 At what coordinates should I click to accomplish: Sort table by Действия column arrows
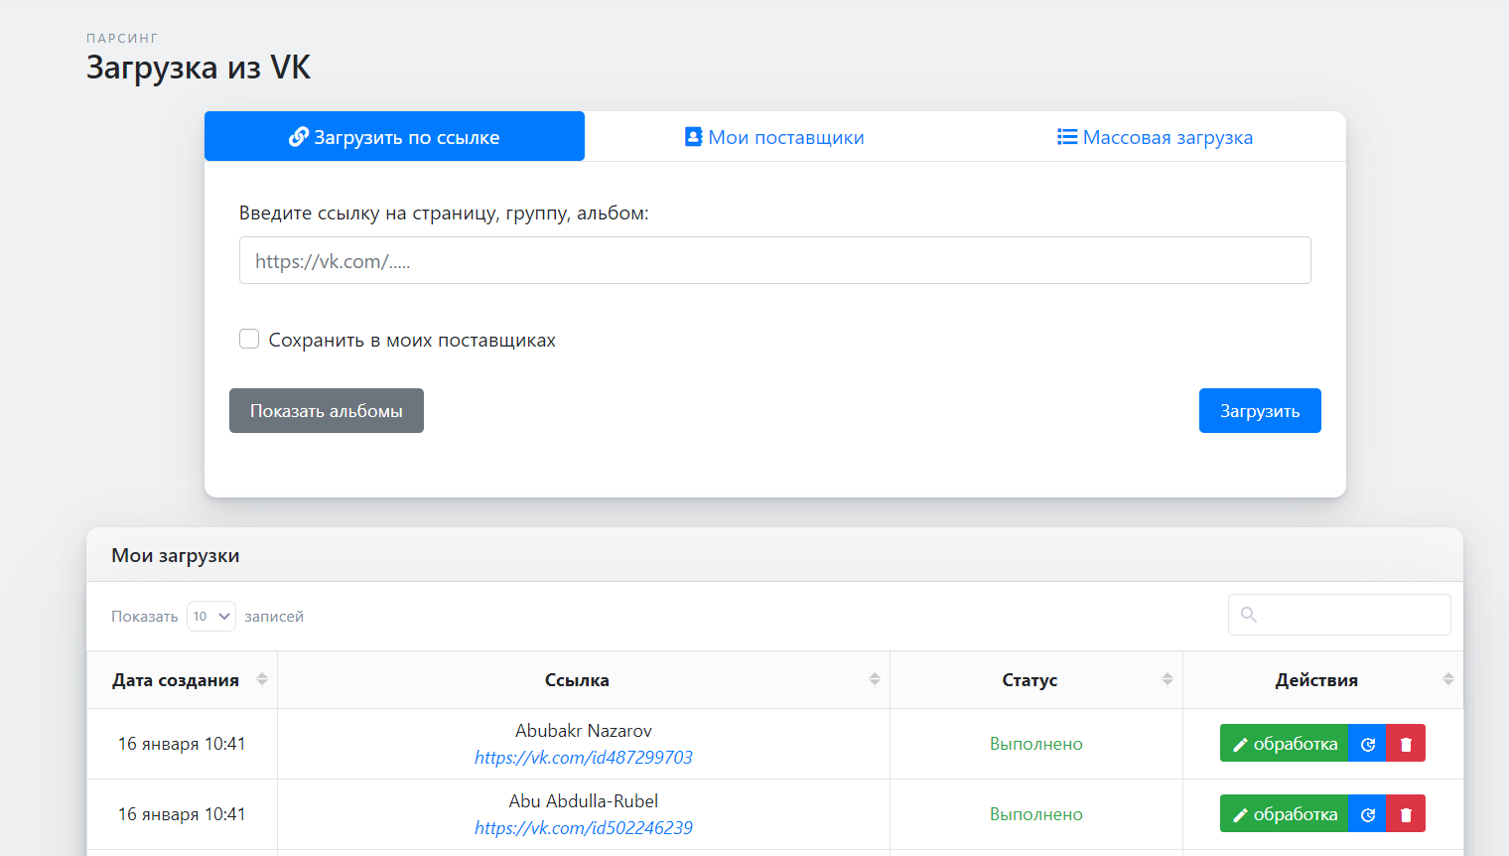pyautogui.click(x=1448, y=679)
